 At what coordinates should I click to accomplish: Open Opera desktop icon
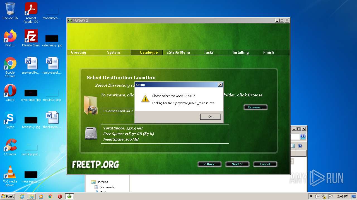click(x=10, y=93)
